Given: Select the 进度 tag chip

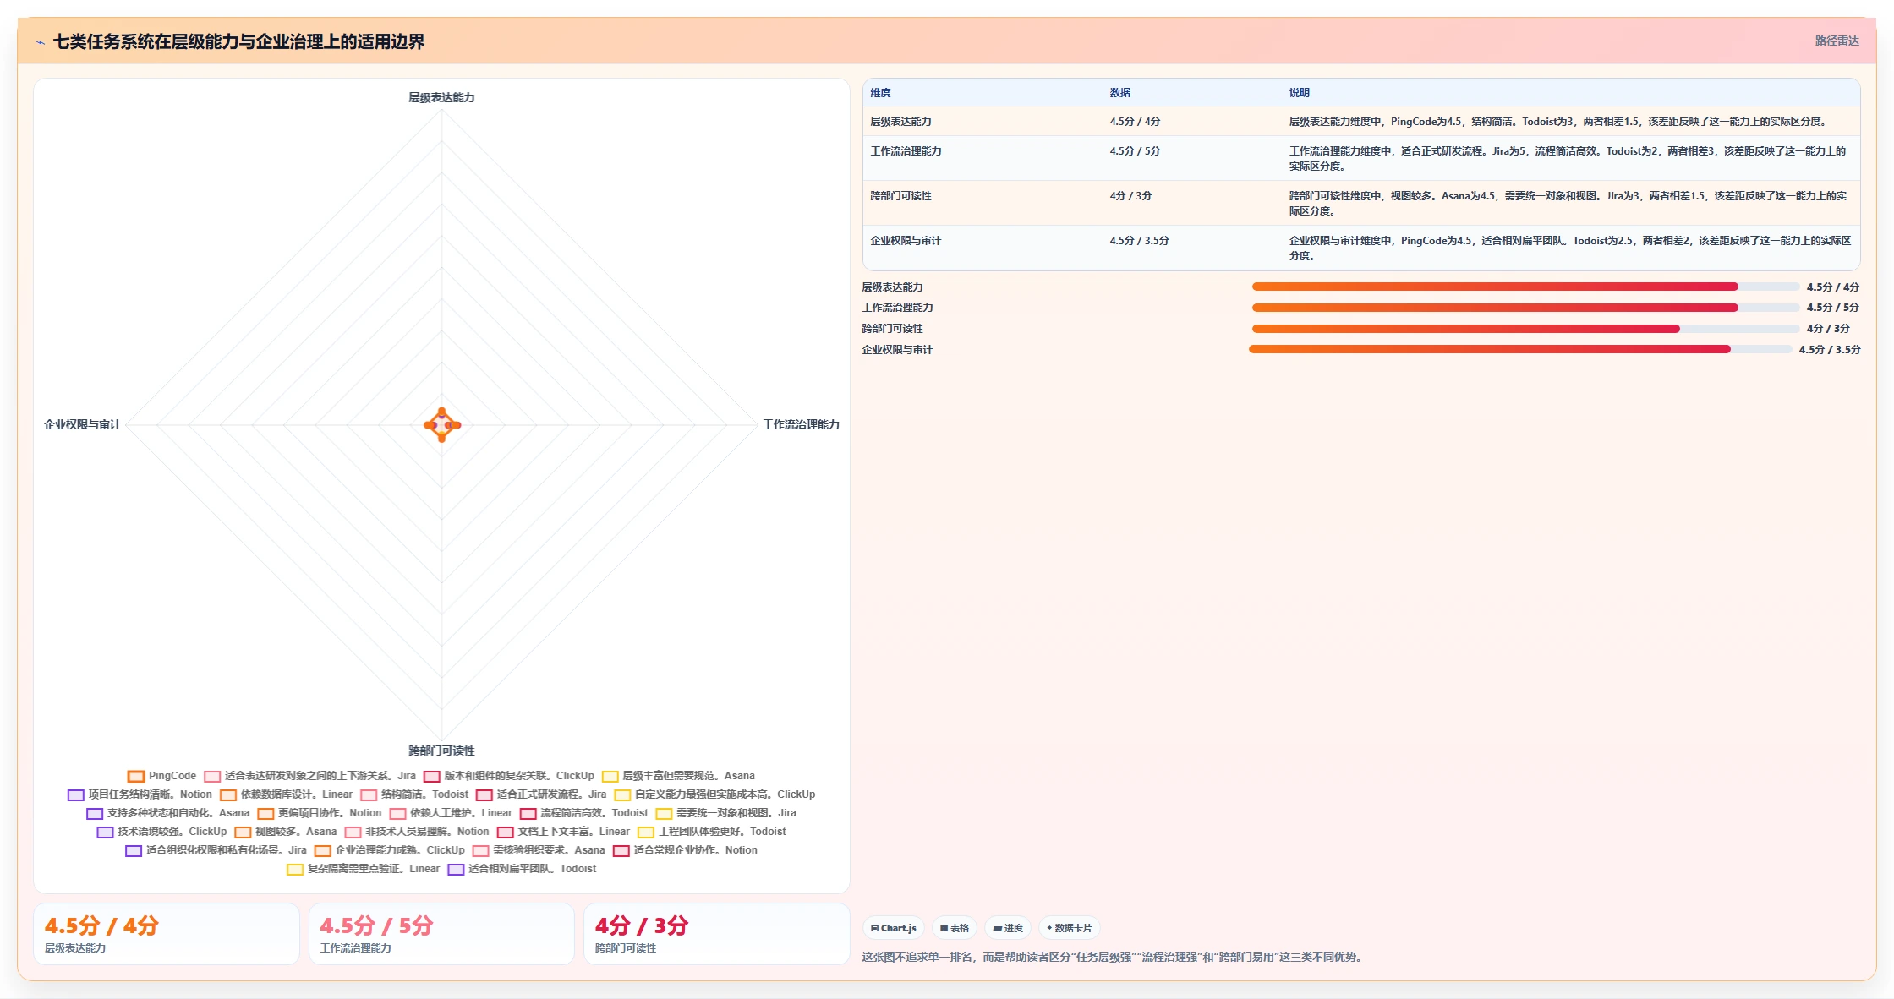Looking at the screenshot, I should click(x=1008, y=928).
